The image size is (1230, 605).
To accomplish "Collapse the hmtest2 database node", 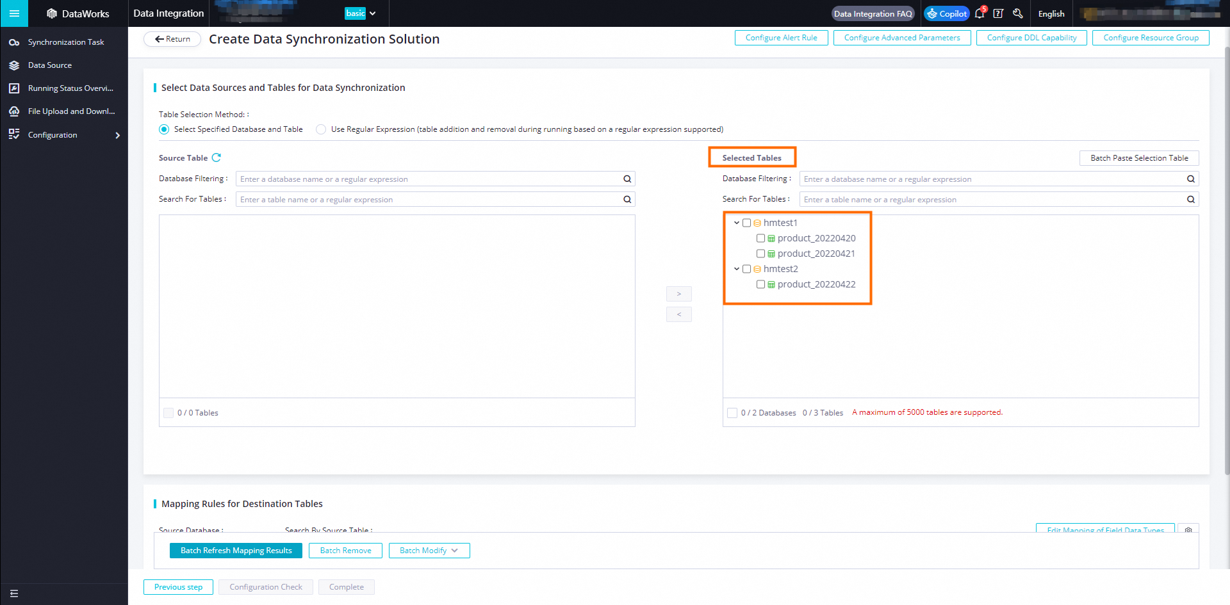I will point(737,269).
